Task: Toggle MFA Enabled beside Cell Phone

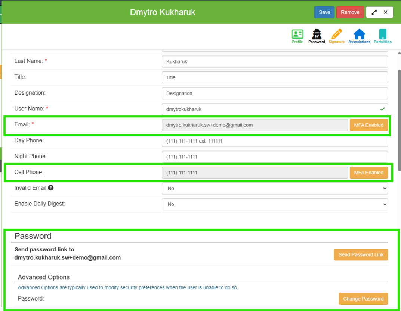Action: click(368, 173)
